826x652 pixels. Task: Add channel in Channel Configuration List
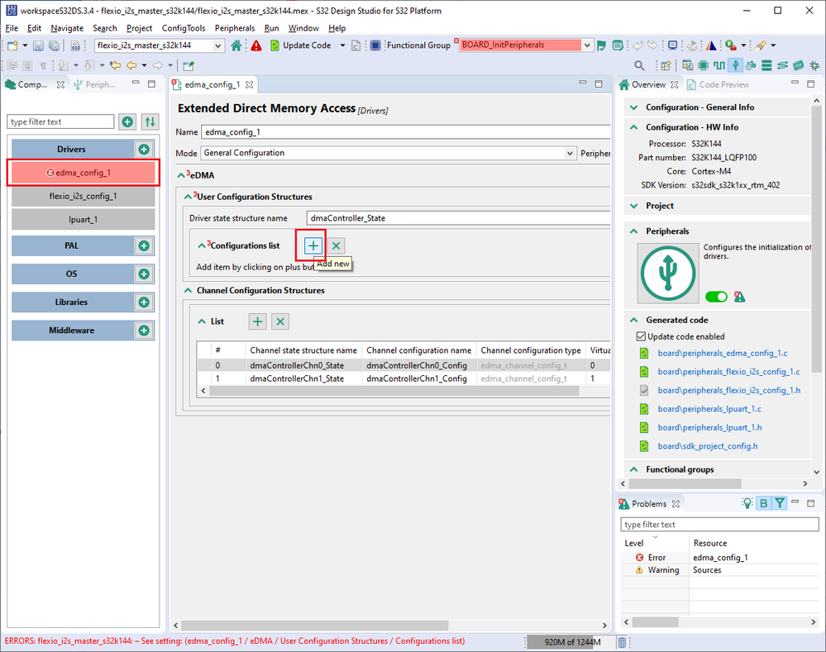[x=258, y=321]
